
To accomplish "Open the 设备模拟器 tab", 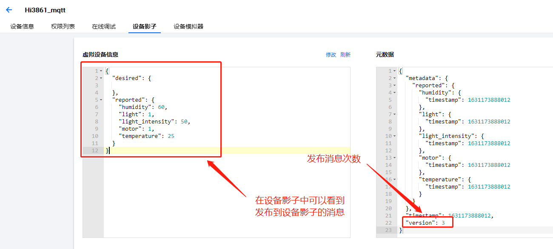I will (x=188, y=26).
